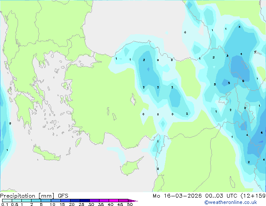Click the '0.5' legend label
This screenshot has width=266, height=206.
coord(15,204)
